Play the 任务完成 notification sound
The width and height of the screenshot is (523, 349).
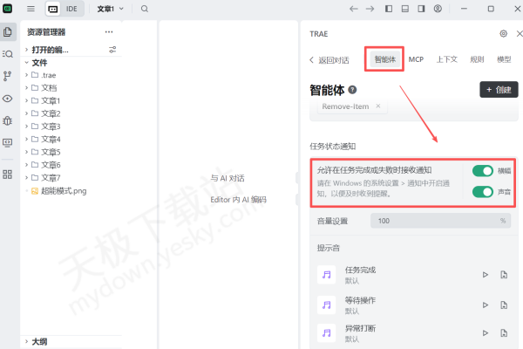coord(486,275)
